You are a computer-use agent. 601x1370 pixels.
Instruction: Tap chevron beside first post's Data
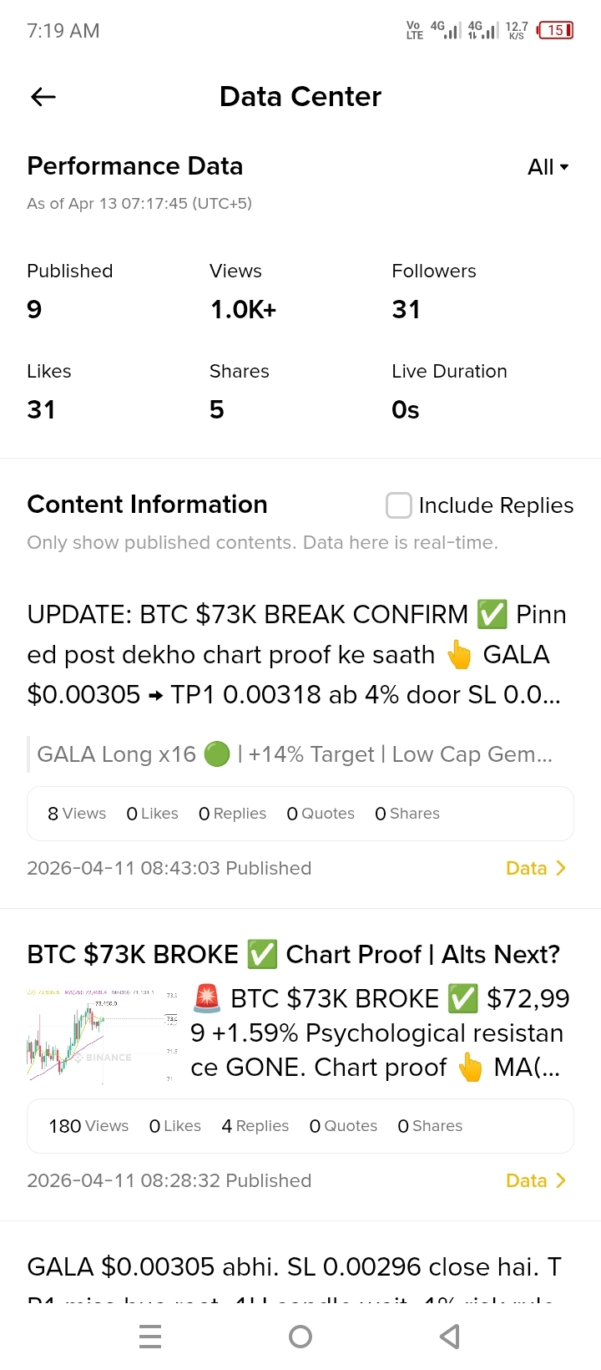point(561,868)
